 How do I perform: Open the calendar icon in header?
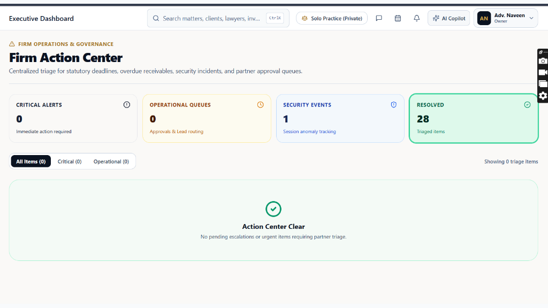click(x=398, y=18)
